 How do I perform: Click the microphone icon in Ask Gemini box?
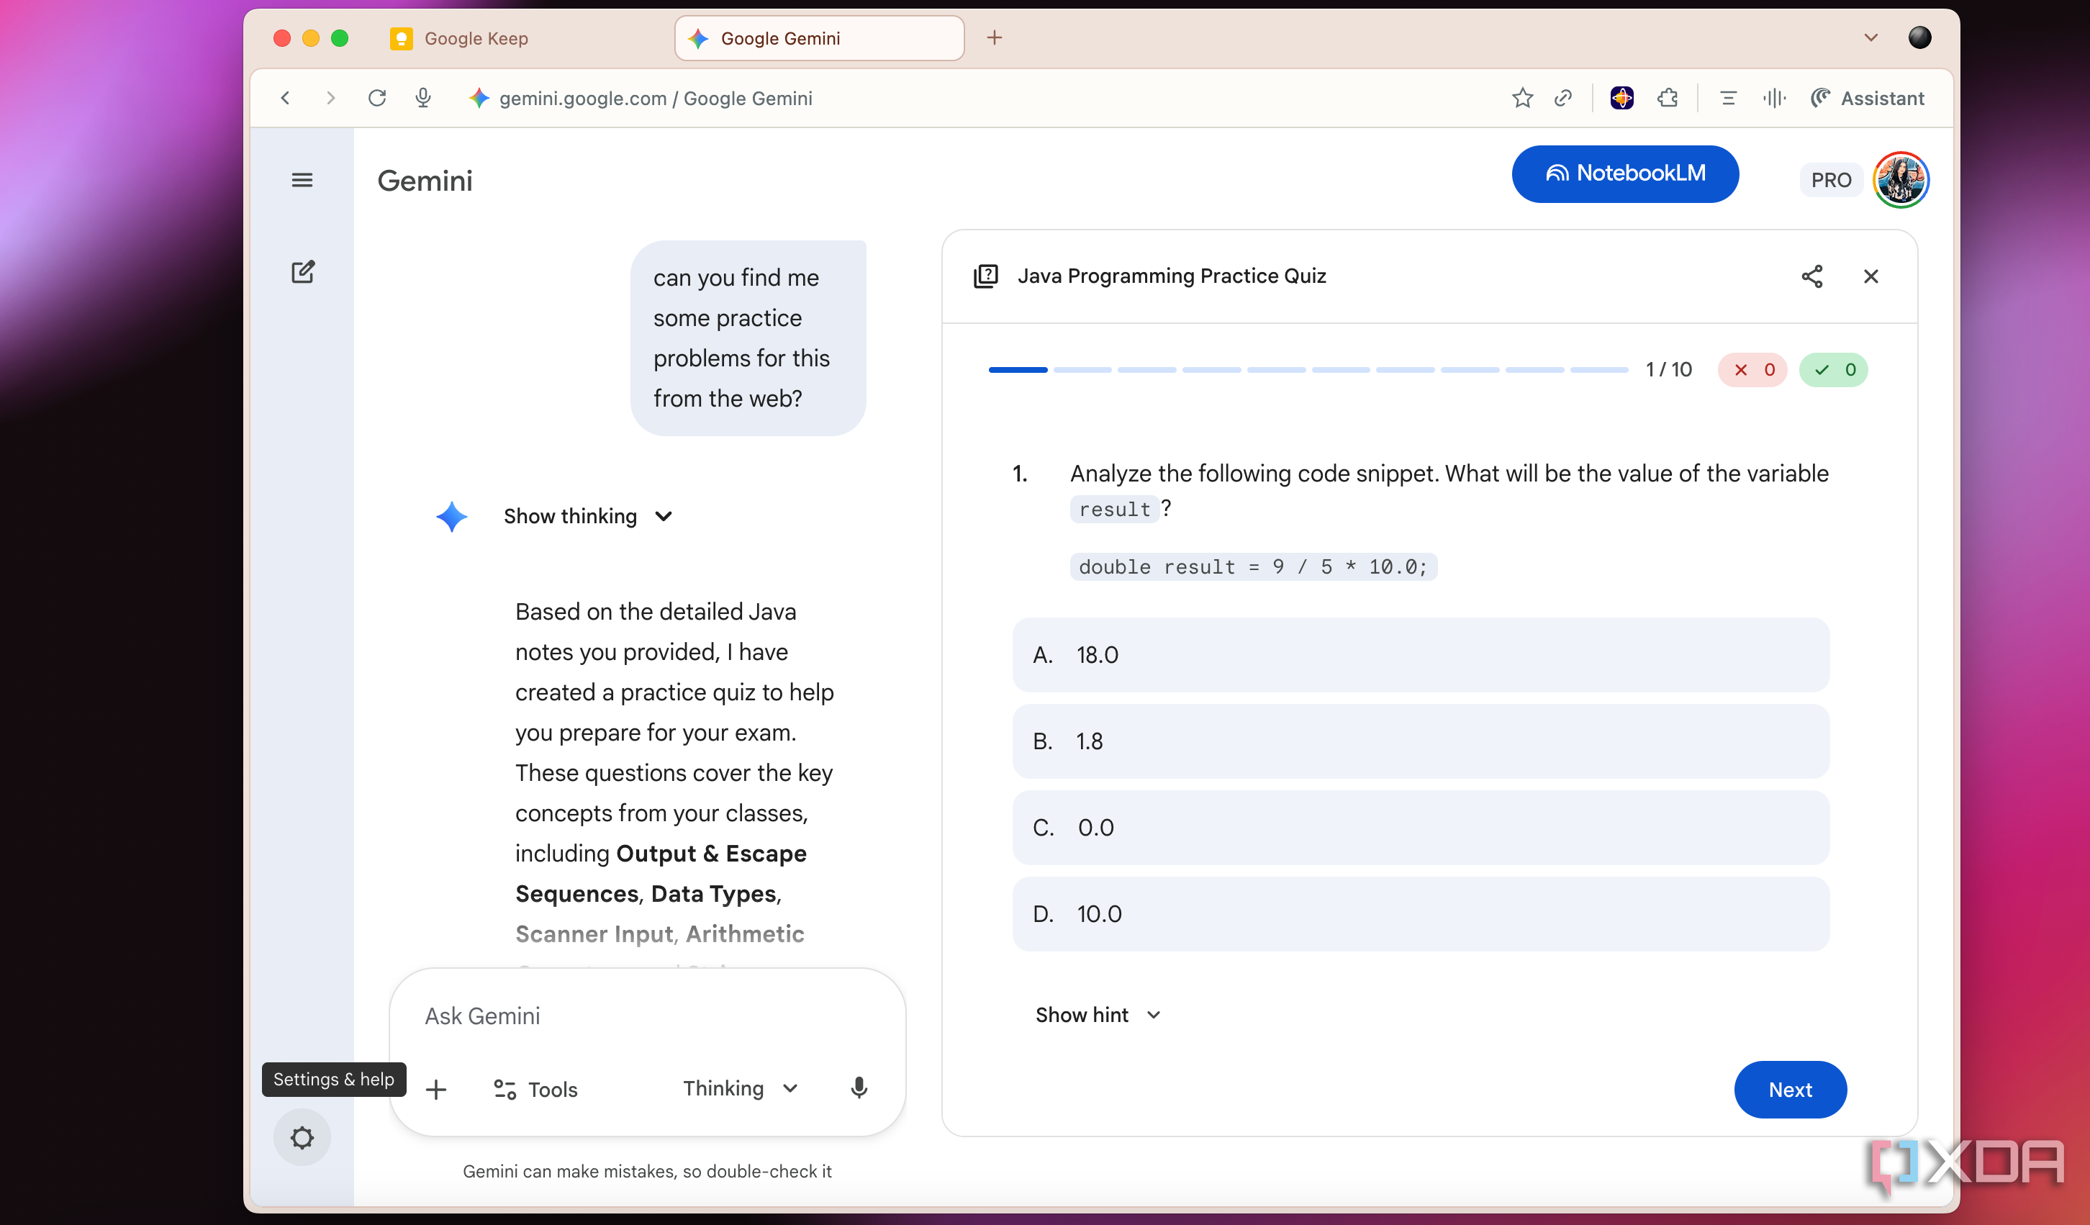(x=859, y=1088)
